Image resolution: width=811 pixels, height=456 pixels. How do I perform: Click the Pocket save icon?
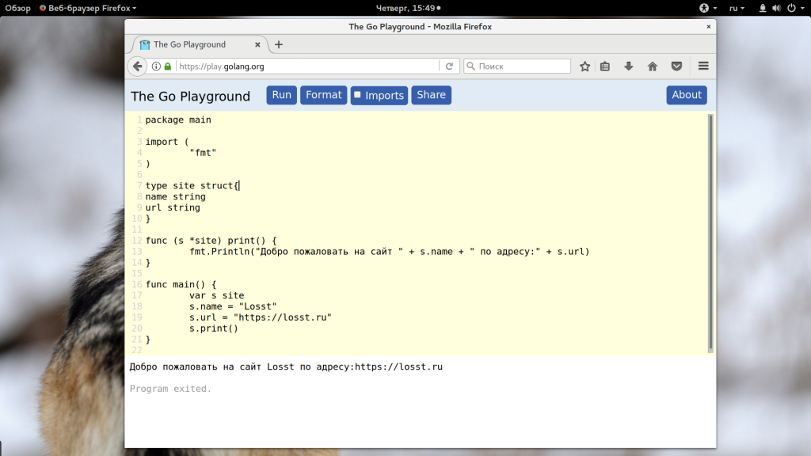point(676,66)
